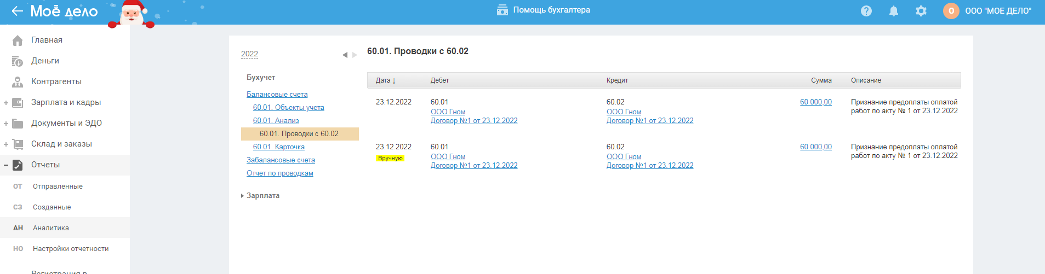Collapse the Отчеты sidebar section

(x=6, y=165)
